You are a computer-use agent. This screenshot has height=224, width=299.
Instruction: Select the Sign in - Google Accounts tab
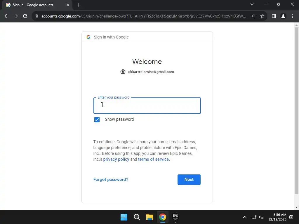(38, 5)
